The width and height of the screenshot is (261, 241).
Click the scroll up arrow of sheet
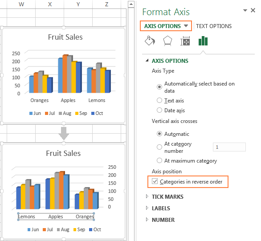(x=131, y=4)
